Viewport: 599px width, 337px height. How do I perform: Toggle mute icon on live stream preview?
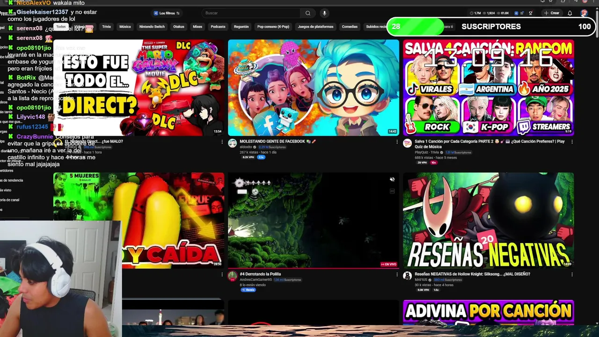392,179
